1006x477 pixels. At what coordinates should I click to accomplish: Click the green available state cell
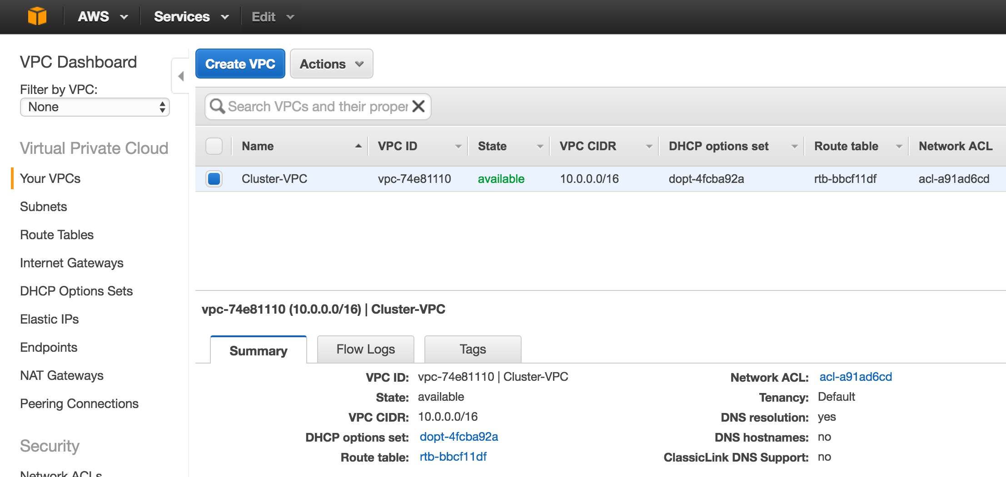tap(501, 179)
